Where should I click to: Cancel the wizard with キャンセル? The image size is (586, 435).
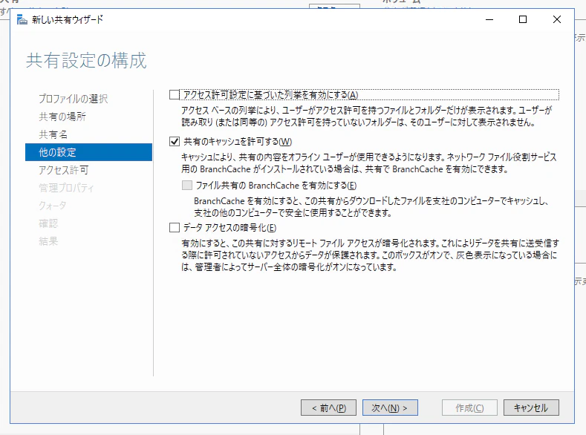click(x=532, y=408)
